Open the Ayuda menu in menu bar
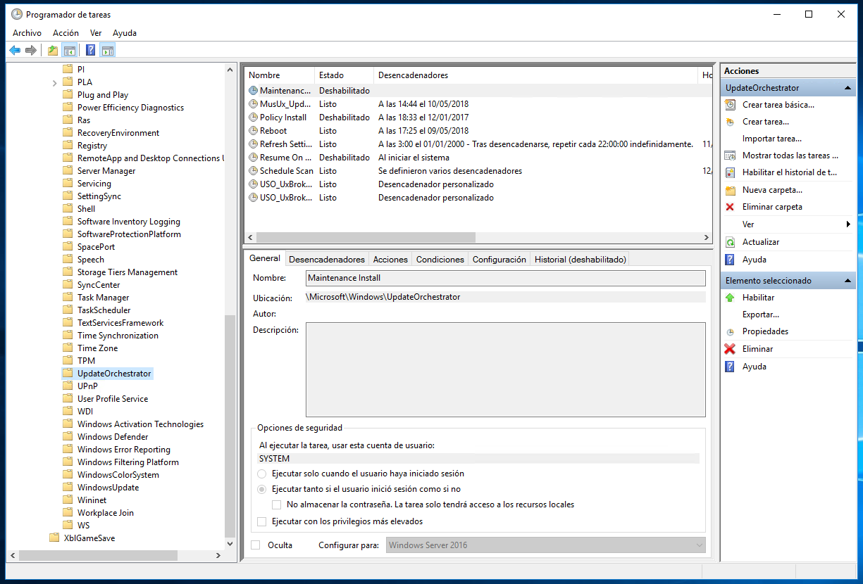Viewport: 863px width, 584px height. point(125,33)
